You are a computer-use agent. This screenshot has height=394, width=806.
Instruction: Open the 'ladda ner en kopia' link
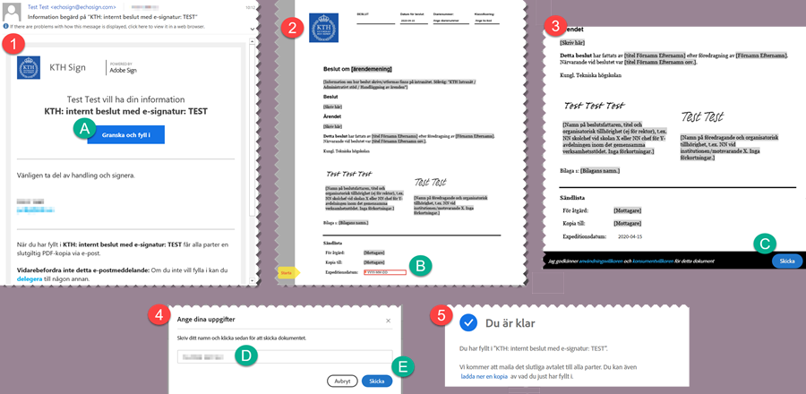(484, 376)
